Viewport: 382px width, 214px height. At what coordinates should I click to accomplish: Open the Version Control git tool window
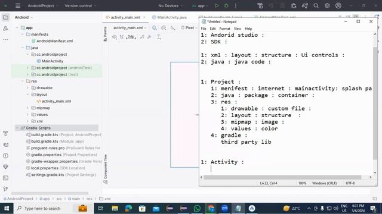coord(5,189)
